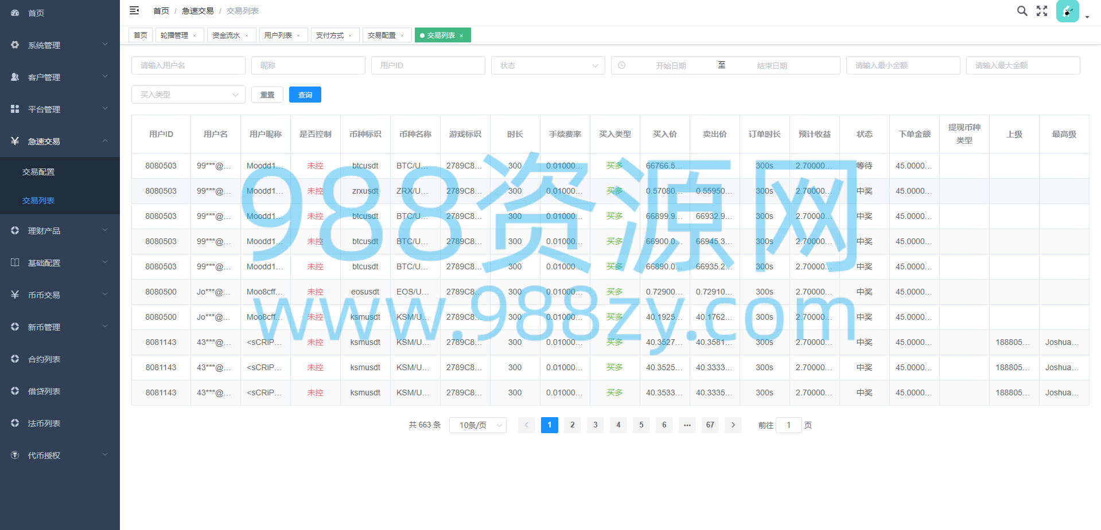The width and height of the screenshot is (1101, 530).
Task: Open the 10条/页 page size dropdown
Action: [478, 425]
